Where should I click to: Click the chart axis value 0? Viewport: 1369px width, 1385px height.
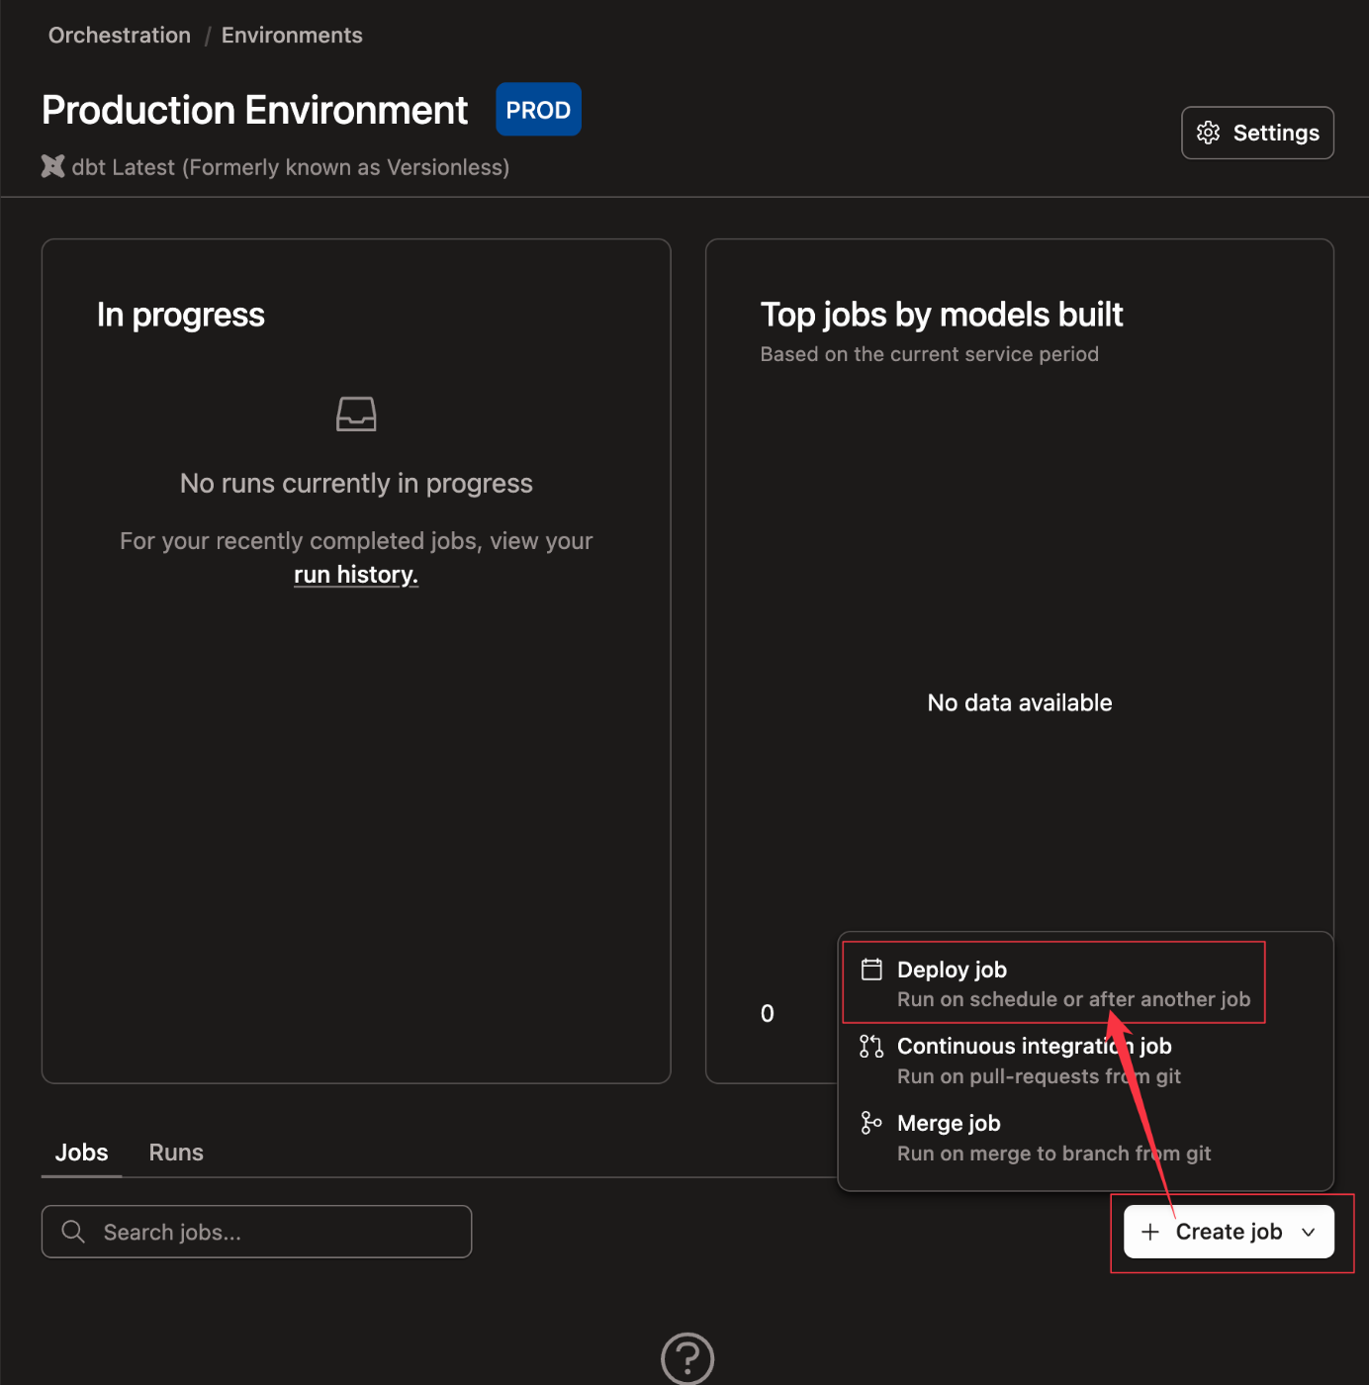(768, 1013)
